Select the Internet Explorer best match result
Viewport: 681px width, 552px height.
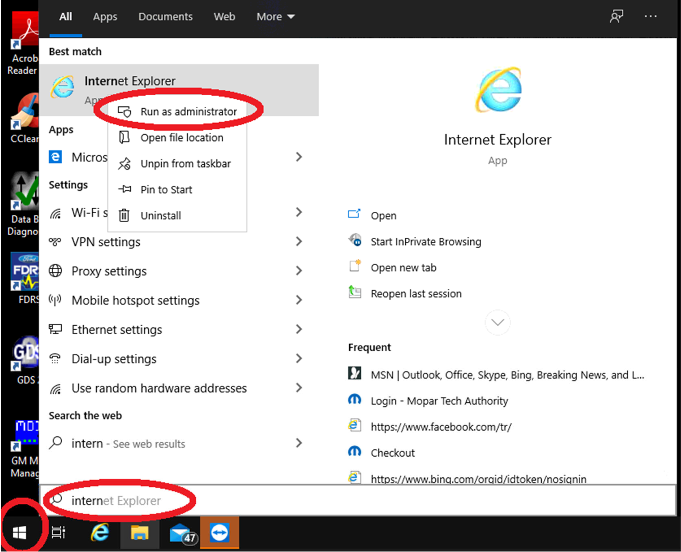179,90
